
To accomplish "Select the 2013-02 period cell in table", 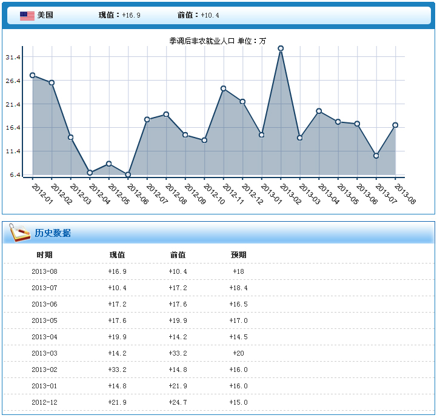I will (44, 370).
